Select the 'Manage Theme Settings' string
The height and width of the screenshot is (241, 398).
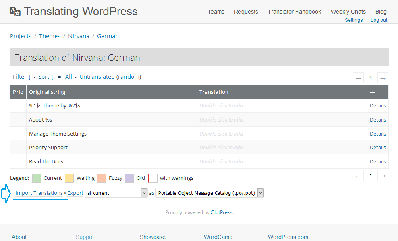[x=58, y=134]
